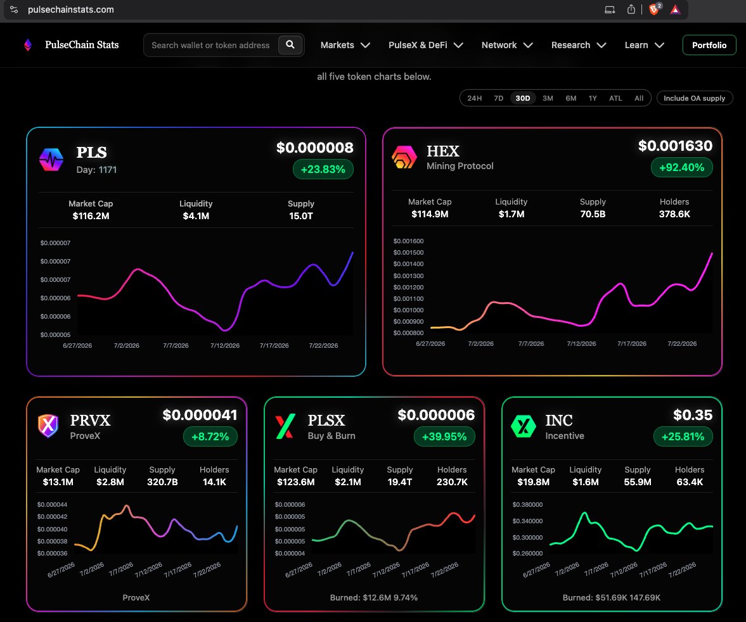Screen dimensions: 746x622
Task: Click PLS market cap $116.2M
Action: pos(91,216)
